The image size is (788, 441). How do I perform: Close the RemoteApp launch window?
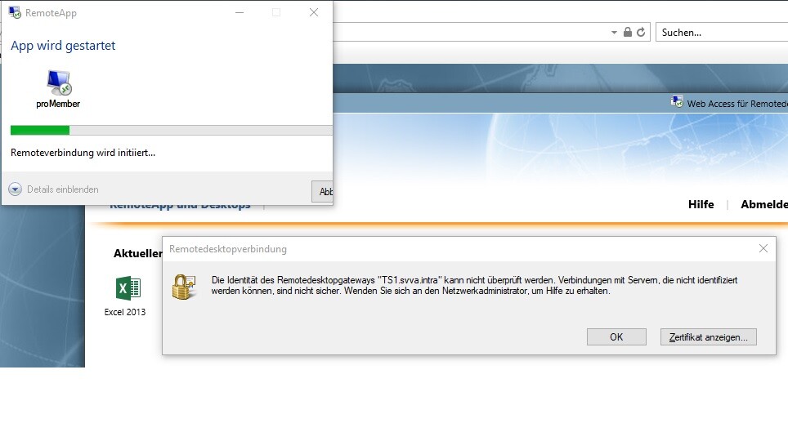pos(314,12)
